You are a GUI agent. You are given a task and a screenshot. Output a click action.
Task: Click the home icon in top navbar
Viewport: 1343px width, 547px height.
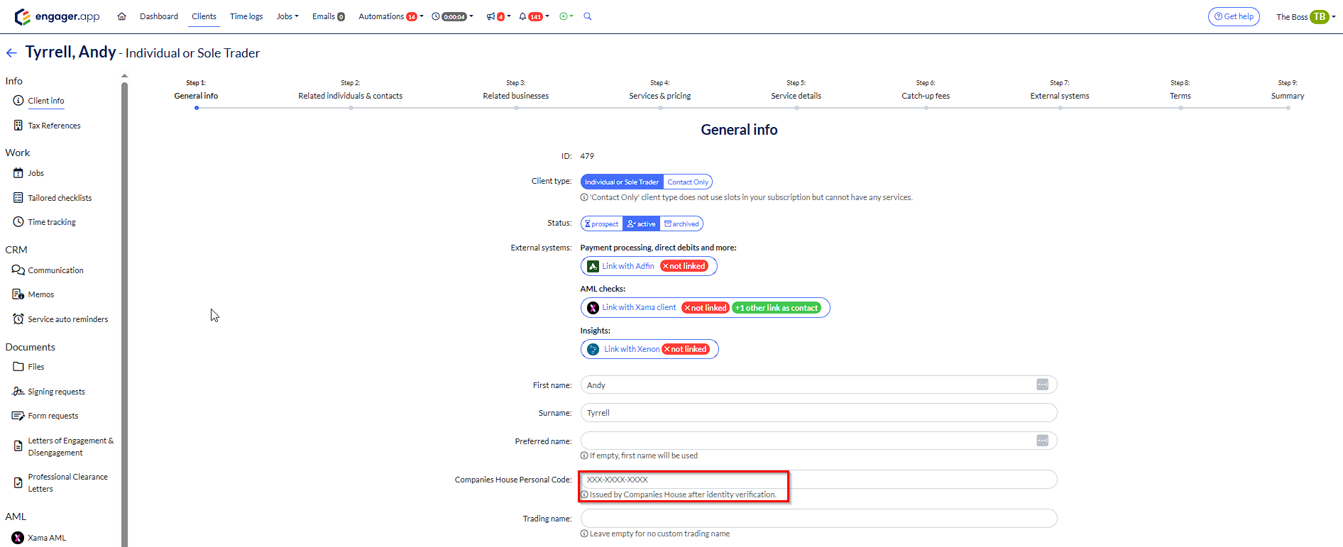[x=121, y=16]
